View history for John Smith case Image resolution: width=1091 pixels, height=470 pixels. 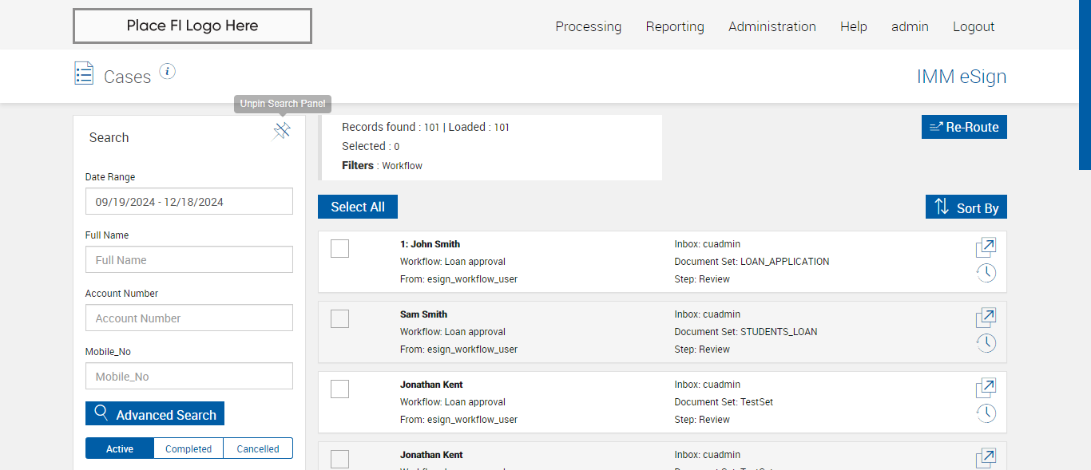click(986, 273)
